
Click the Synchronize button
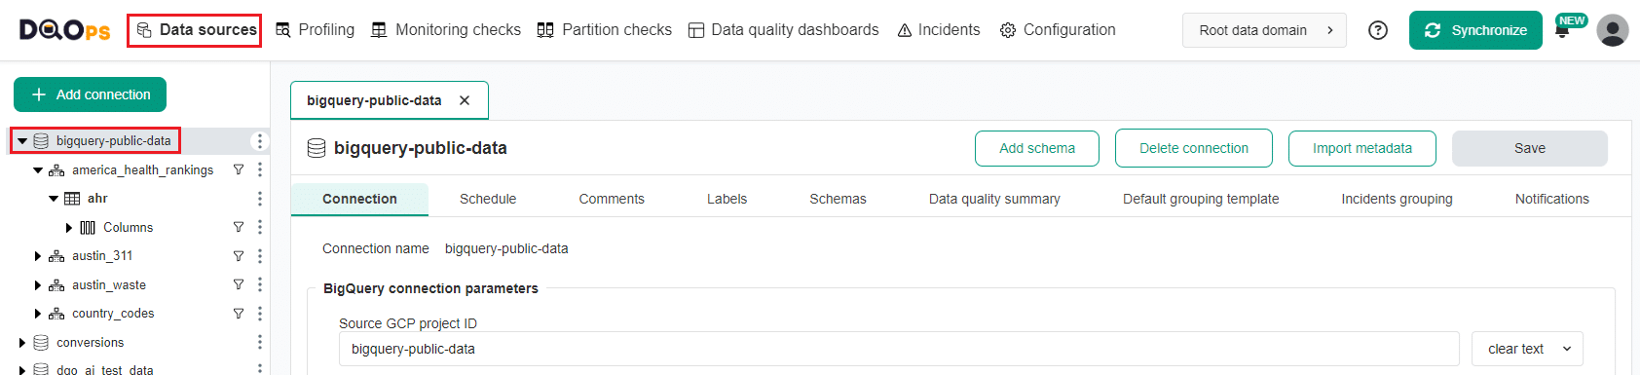coord(1475,30)
